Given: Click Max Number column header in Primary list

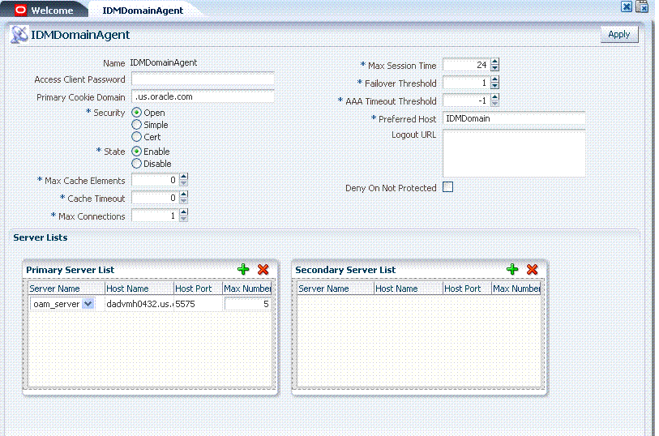Looking at the screenshot, I should (x=247, y=289).
